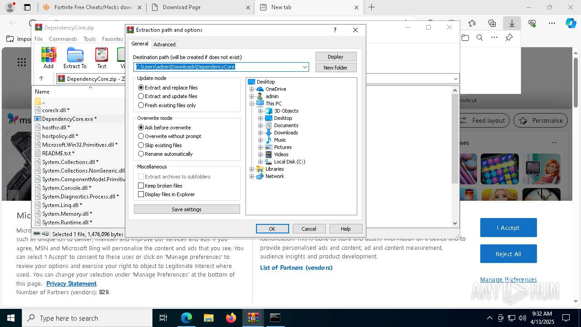Click the Windows taskbar search box
The image size is (581, 327).
coord(87,318)
